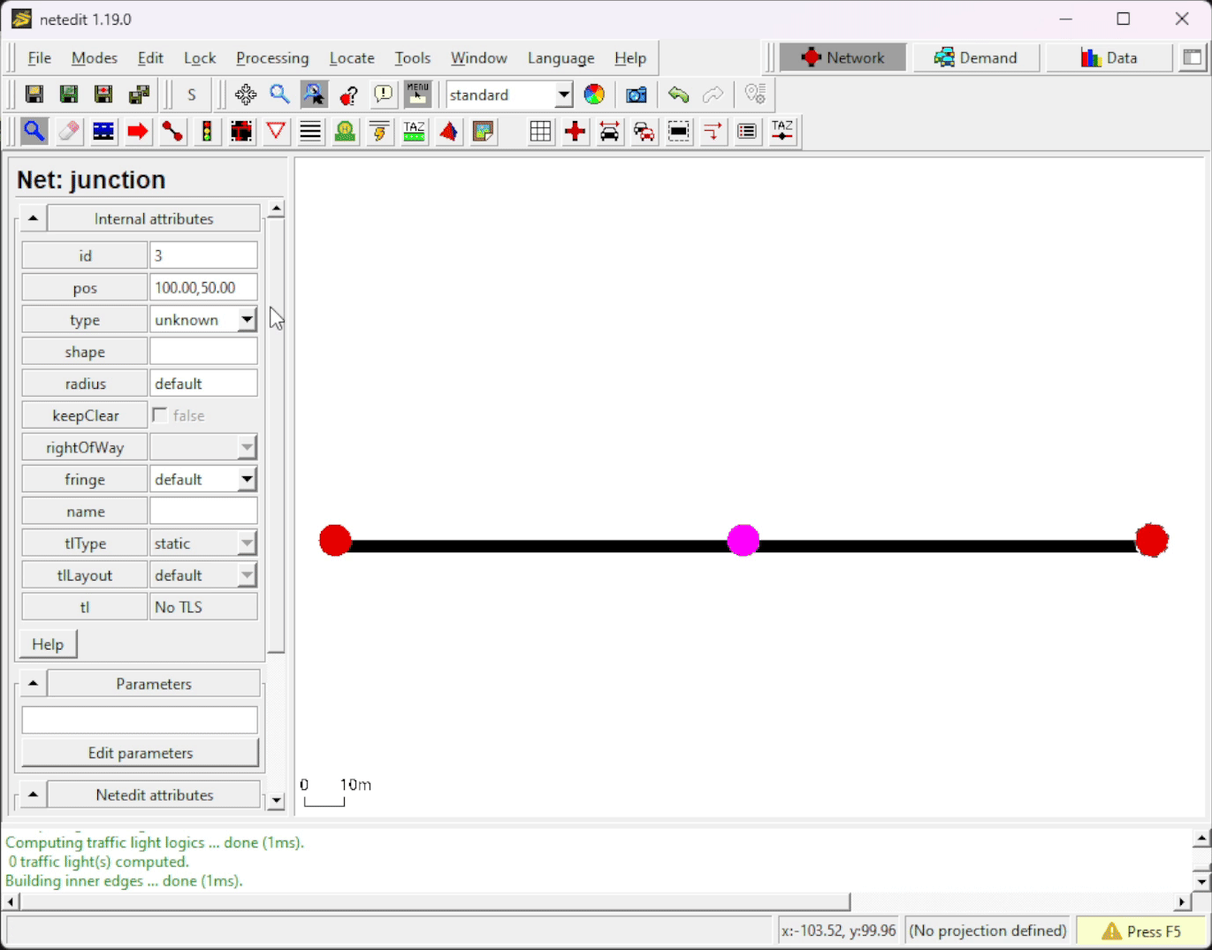Viewport: 1212px width, 950px height.
Task: Toggle the keepClear checkbox
Action: [160, 415]
